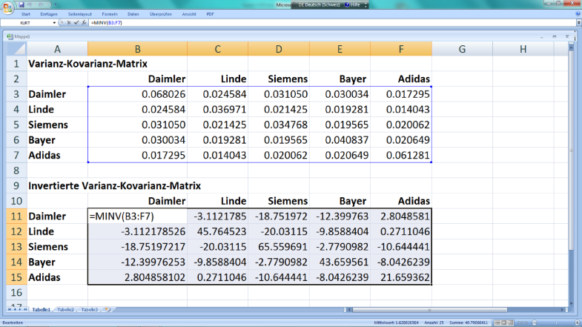Select cell with value 43.659561
The image size is (582, 327).
coord(340,262)
